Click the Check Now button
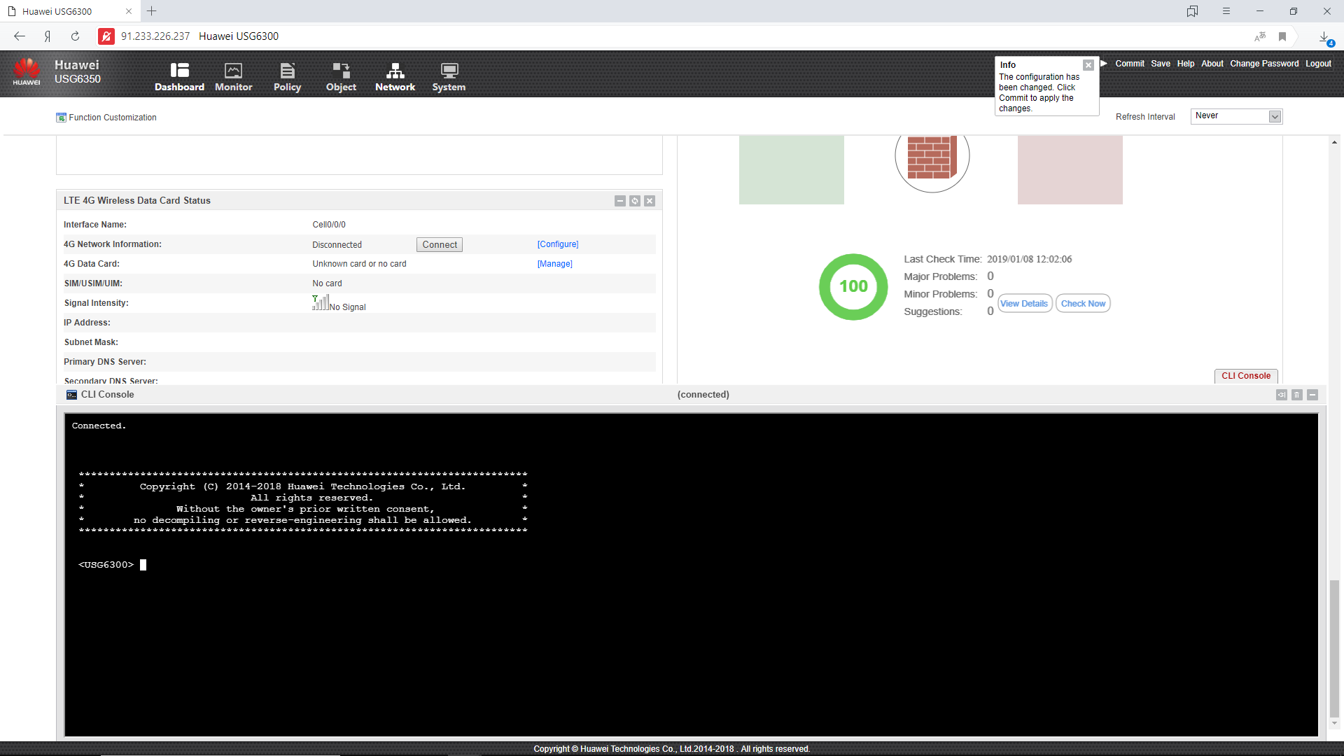 click(1083, 304)
